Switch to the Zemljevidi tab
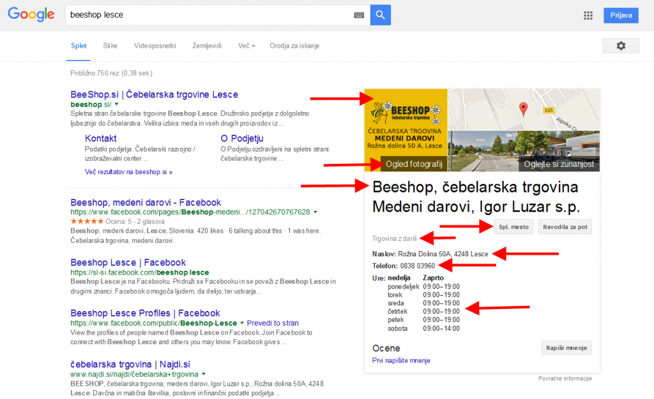This screenshot has height=399, width=654. tap(206, 46)
